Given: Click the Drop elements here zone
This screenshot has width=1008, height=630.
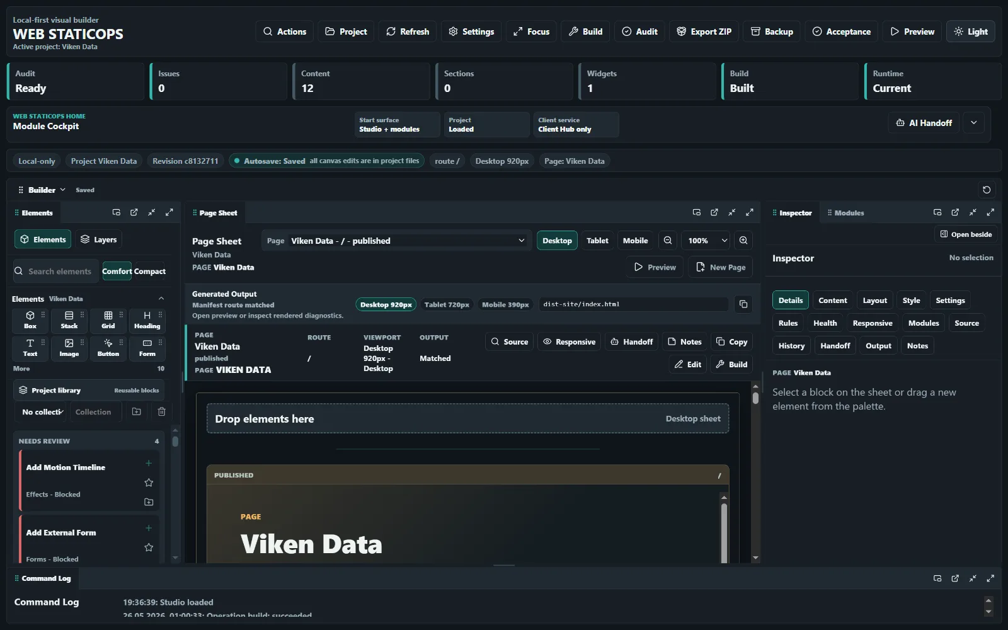Looking at the screenshot, I should point(467,419).
